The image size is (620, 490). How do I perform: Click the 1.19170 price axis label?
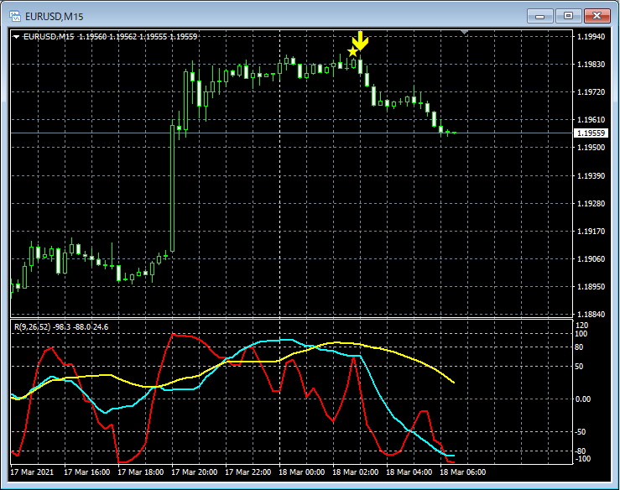[591, 231]
